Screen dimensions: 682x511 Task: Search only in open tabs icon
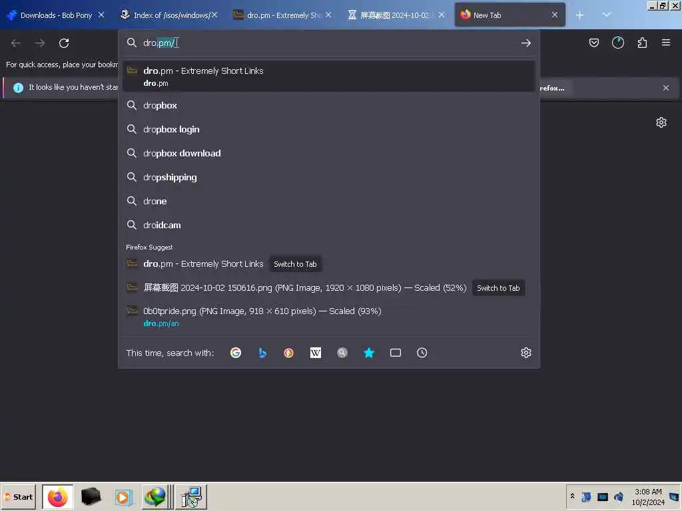[396, 353]
